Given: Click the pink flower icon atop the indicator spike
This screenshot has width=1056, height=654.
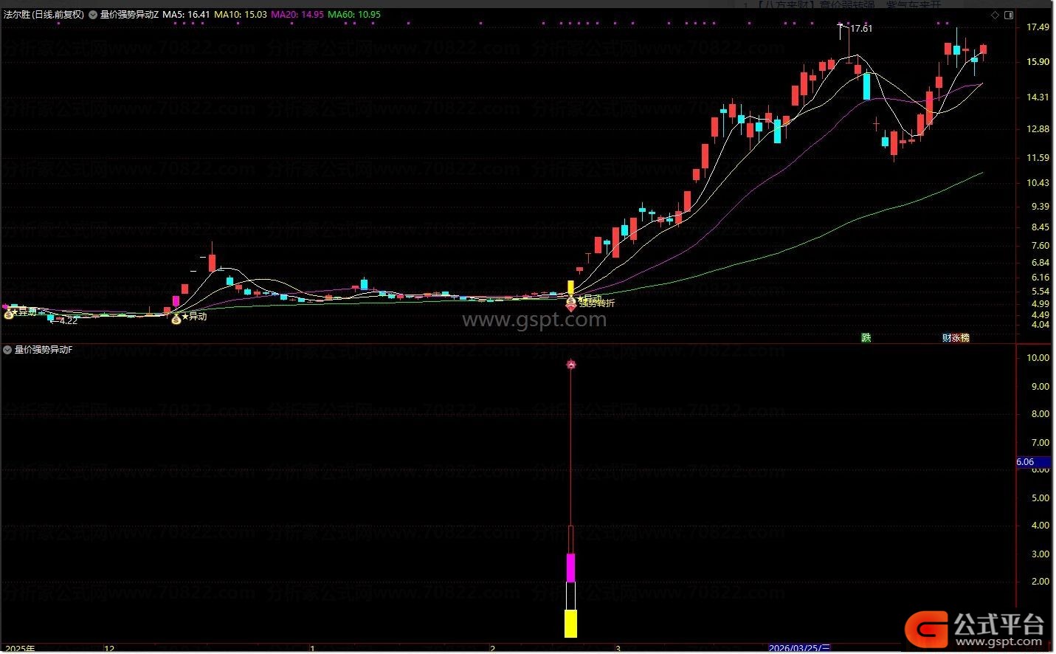Looking at the screenshot, I should 570,365.
